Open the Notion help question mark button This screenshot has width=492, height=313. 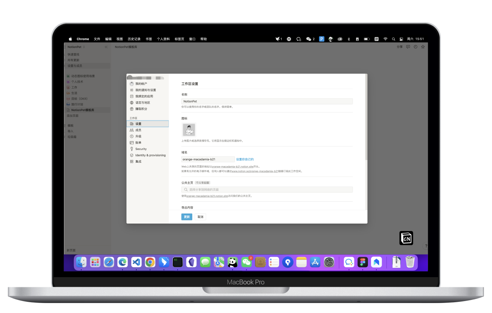[426, 246]
